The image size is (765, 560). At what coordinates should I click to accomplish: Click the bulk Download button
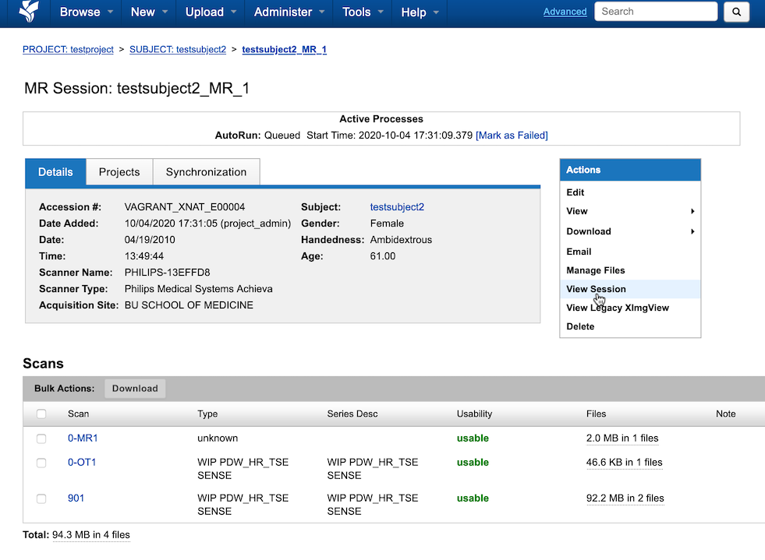[x=135, y=389]
